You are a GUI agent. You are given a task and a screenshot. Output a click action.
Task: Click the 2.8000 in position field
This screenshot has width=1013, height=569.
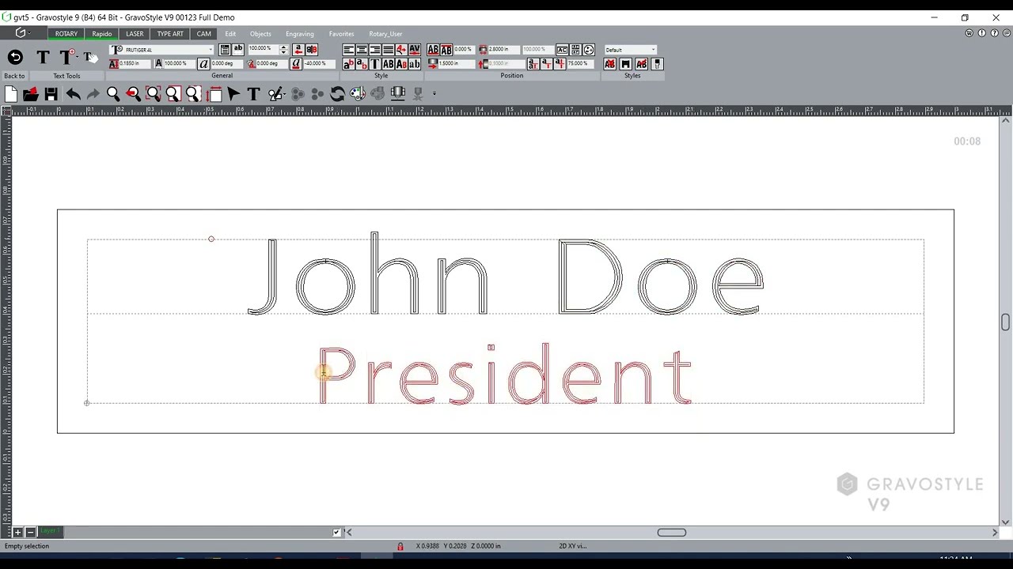point(503,49)
